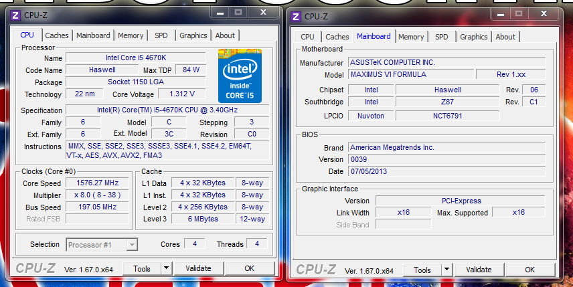Open Caches tab in left CPU-Z window
Screen dimensions: 573x287
click(57, 35)
